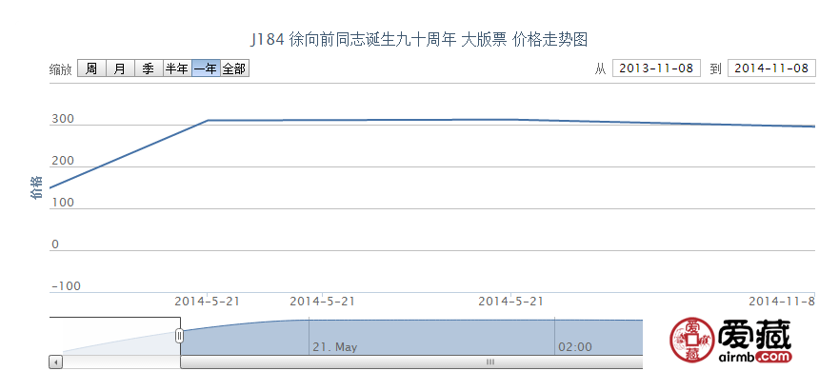Select the 周 zoom button

click(x=92, y=68)
